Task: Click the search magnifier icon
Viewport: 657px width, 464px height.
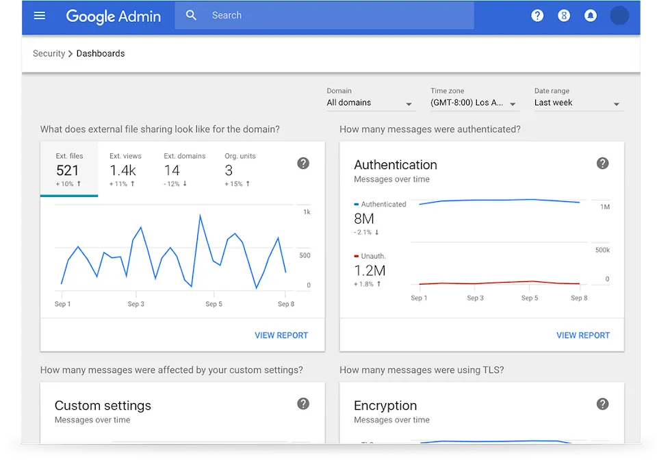Action: [191, 16]
